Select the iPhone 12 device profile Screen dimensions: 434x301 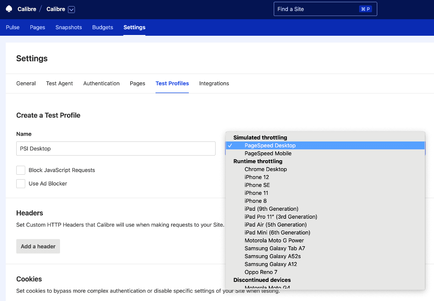tap(257, 177)
